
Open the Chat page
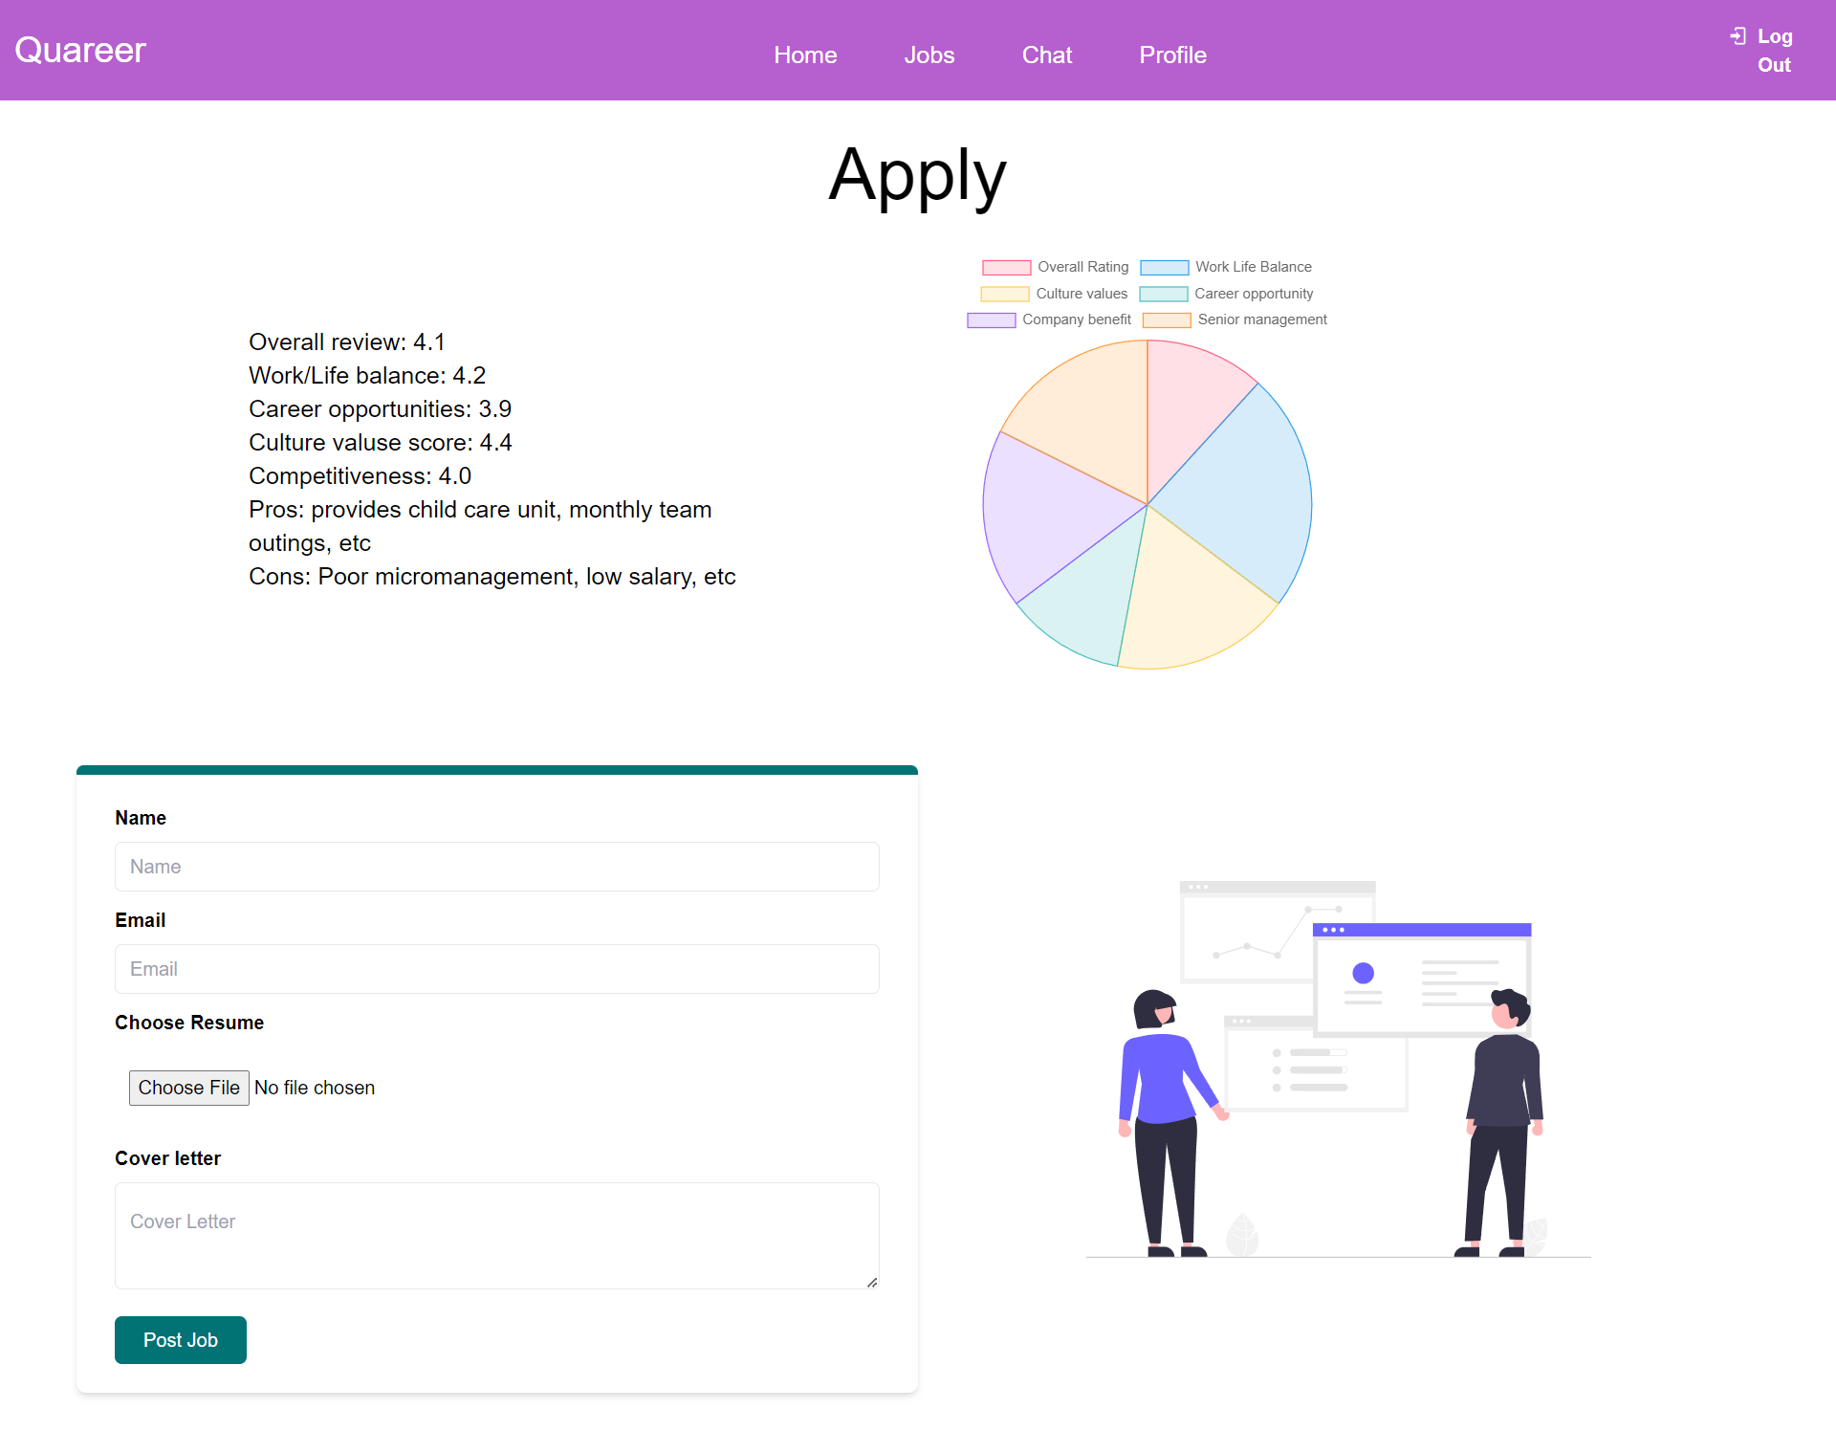(x=1046, y=55)
